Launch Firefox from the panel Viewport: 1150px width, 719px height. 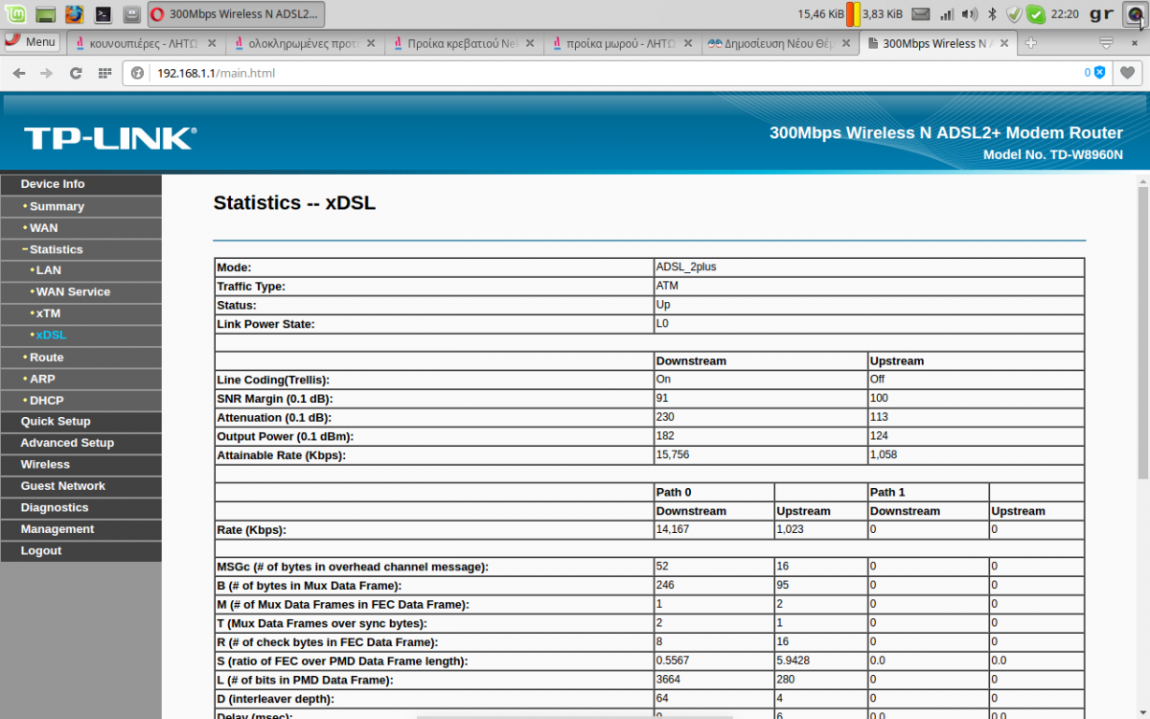point(74,14)
